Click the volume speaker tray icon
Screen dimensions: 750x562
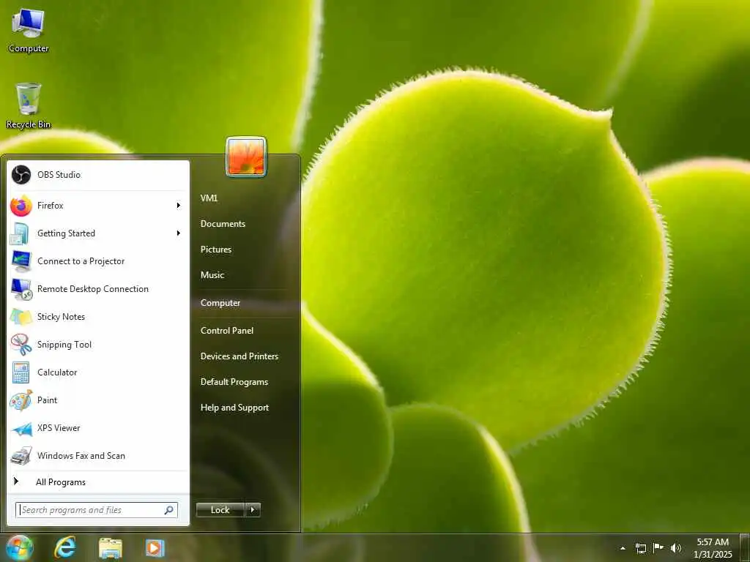pyautogui.click(x=676, y=548)
